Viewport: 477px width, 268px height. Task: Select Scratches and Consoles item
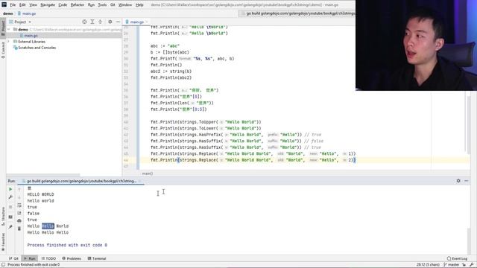pyautogui.click(x=34, y=48)
